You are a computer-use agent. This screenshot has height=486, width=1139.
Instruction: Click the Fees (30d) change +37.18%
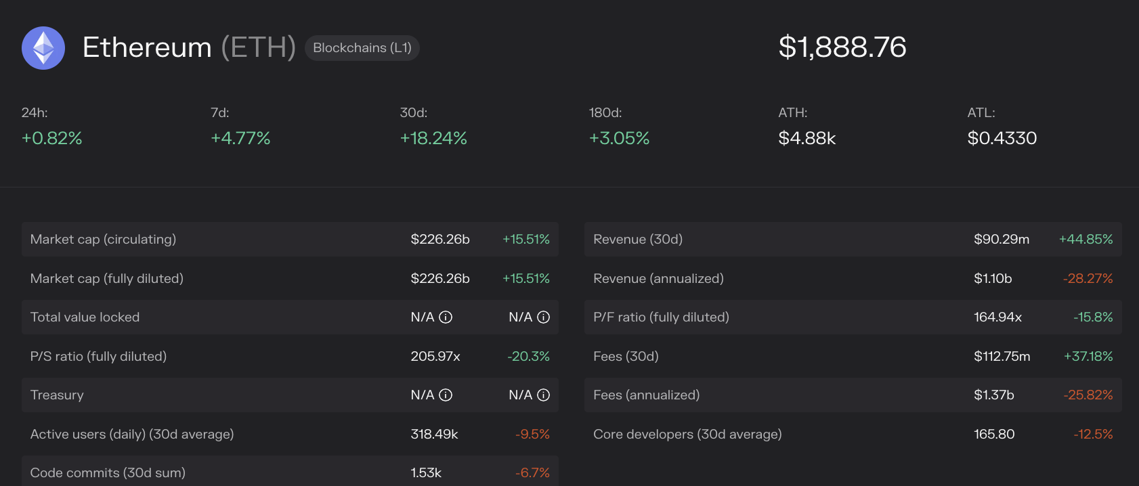point(1089,357)
